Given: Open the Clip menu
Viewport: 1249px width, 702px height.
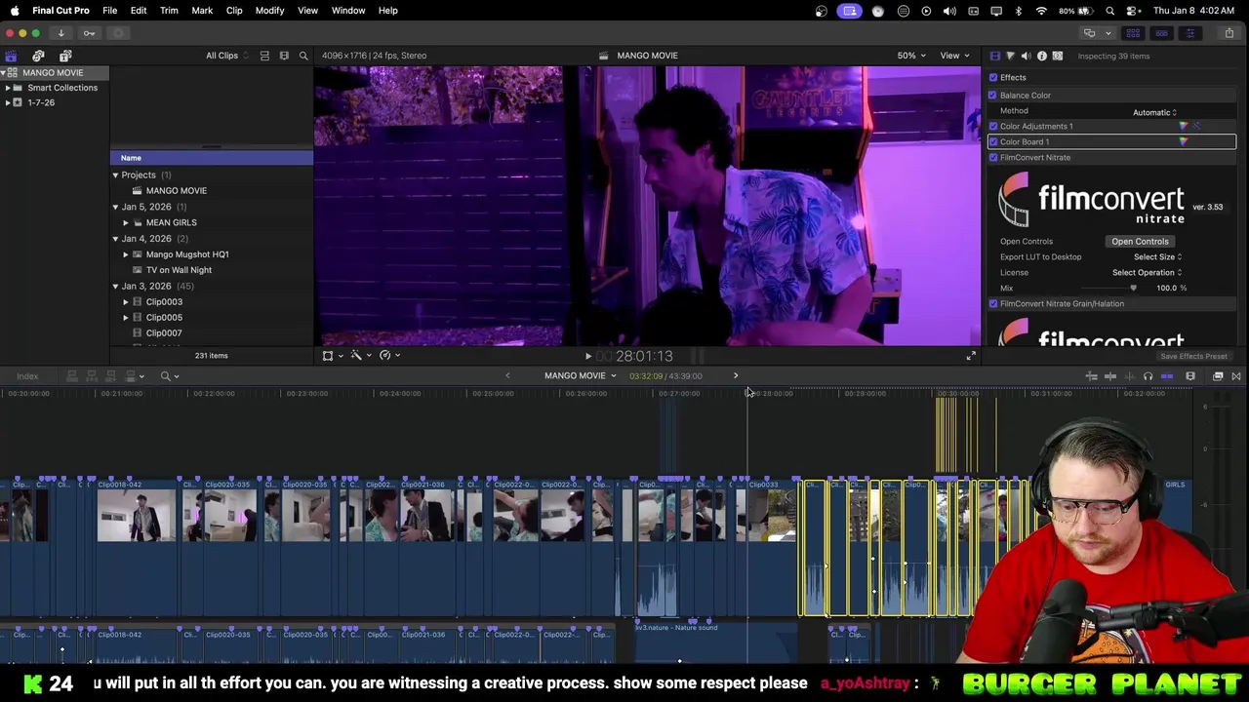Looking at the screenshot, I should coord(234,11).
